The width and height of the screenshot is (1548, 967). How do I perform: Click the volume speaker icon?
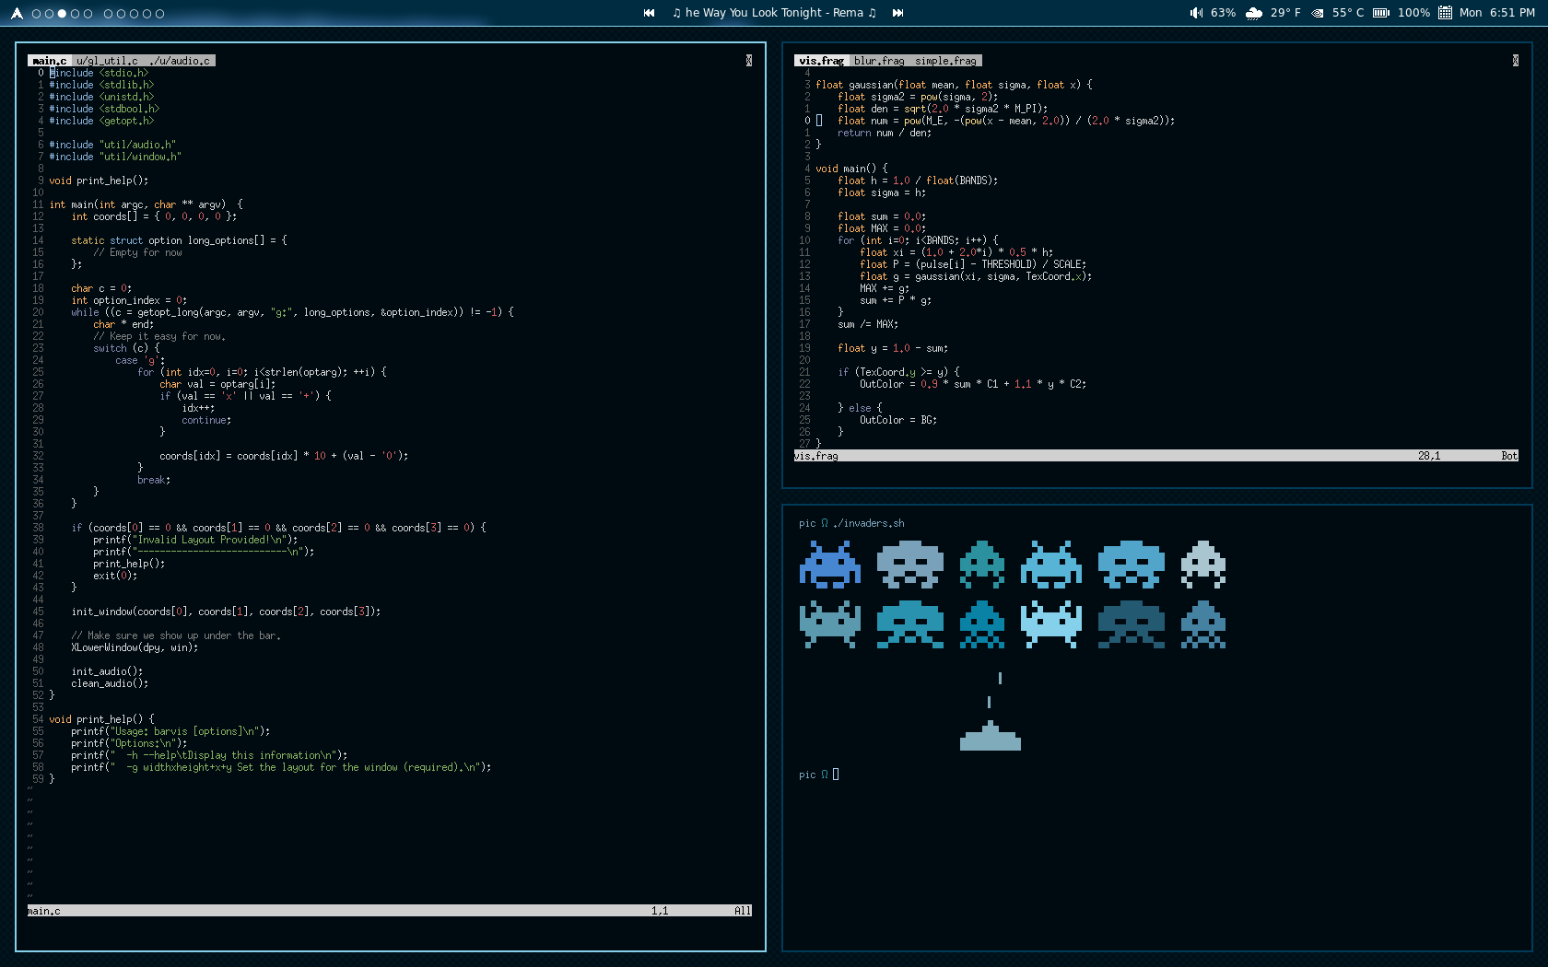1196,13
